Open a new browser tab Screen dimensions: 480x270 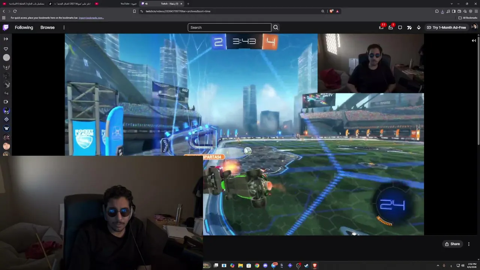188,4
